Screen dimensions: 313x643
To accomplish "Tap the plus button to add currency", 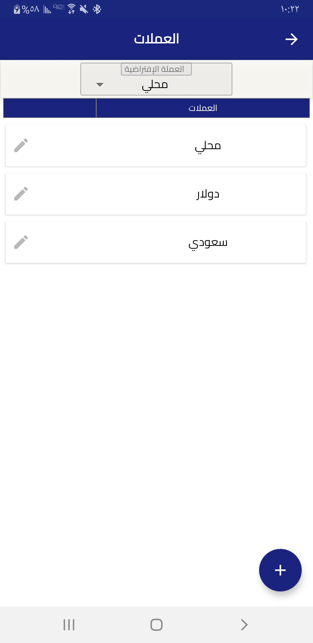I will click(x=280, y=570).
